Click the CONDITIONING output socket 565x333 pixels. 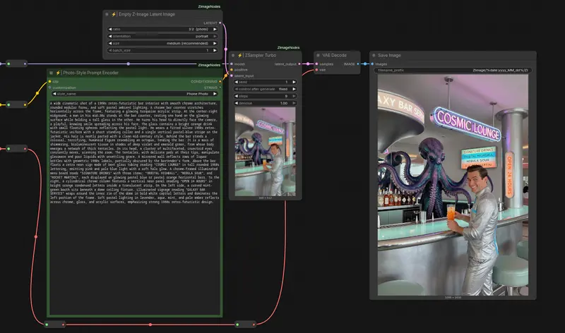[x=220, y=81]
